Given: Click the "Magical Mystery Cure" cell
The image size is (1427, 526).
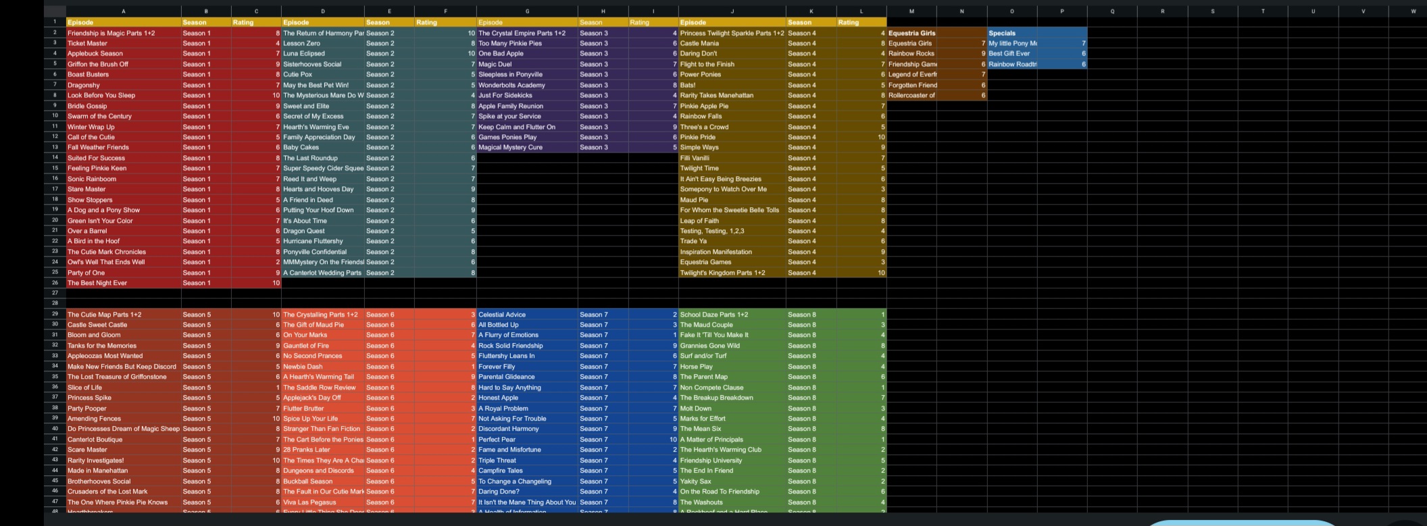Looking at the screenshot, I should 527,147.
